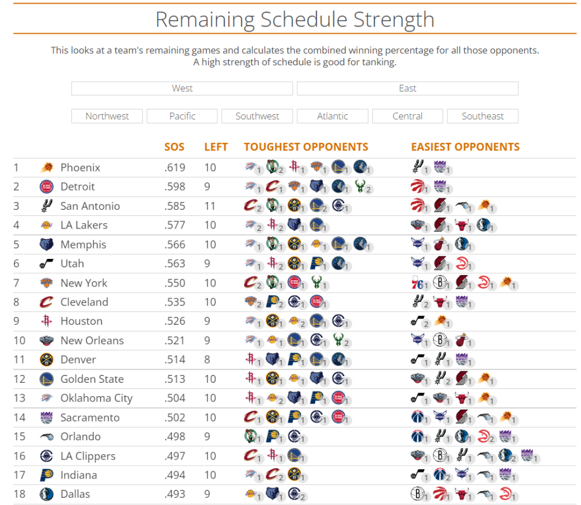Select the Pacific division filter
The height and width of the screenshot is (505, 581).
click(x=182, y=116)
